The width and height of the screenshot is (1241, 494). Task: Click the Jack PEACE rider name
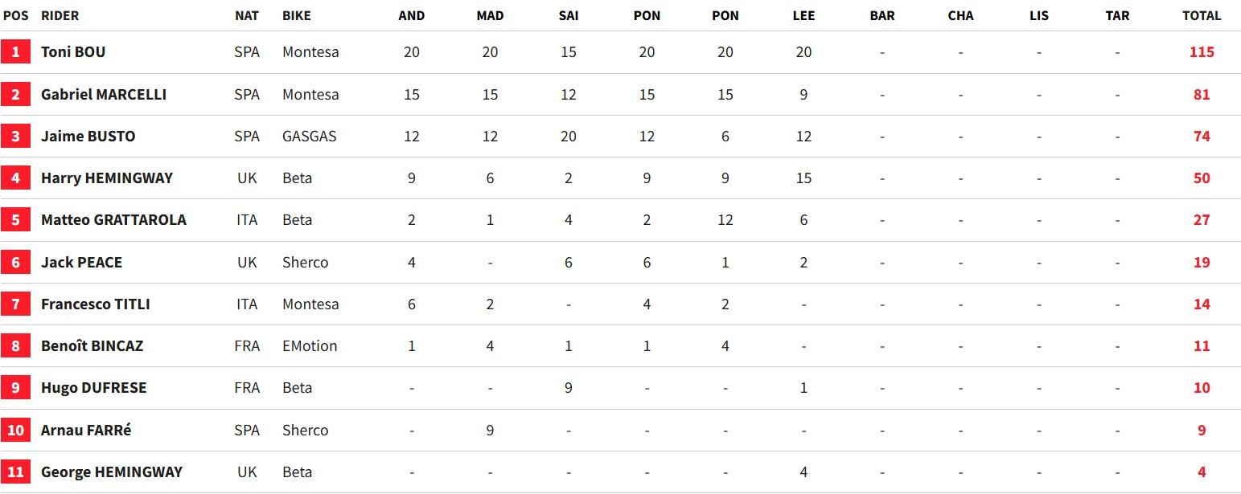(x=81, y=262)
